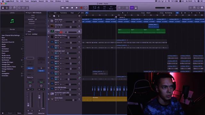Select Synthesizer category in Library

click(x=5, y=60)
